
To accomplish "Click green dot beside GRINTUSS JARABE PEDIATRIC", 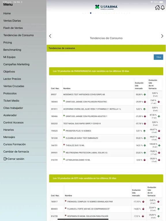I will tap(64, 101).
